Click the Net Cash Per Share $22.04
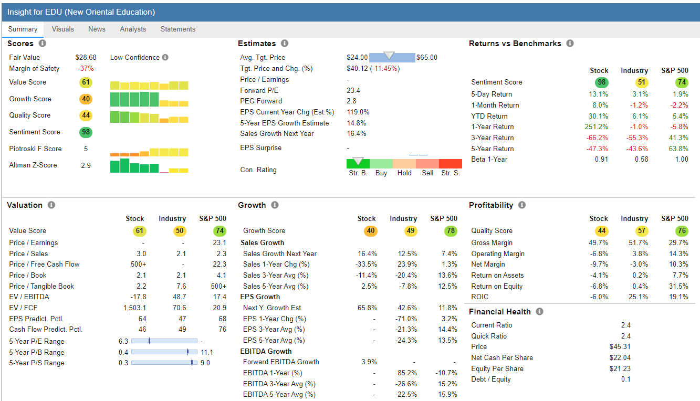This screenshot has width=700, height=401. coord(620,358)
